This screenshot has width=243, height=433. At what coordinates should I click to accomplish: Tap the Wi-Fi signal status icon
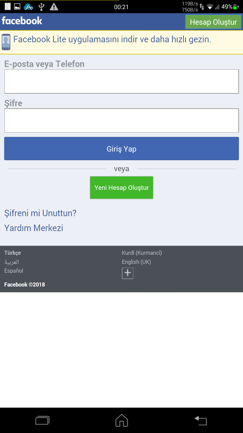click(210, 7)
